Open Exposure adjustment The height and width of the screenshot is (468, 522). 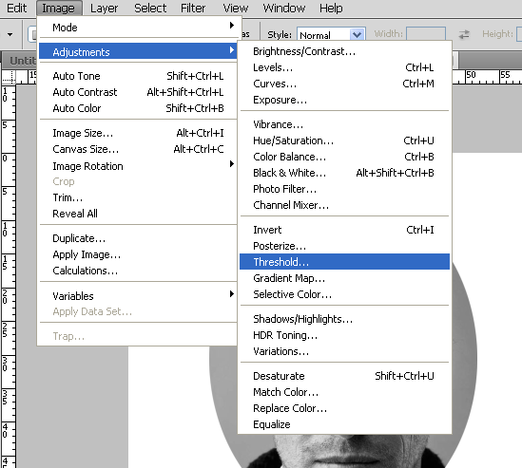[344, 100]
